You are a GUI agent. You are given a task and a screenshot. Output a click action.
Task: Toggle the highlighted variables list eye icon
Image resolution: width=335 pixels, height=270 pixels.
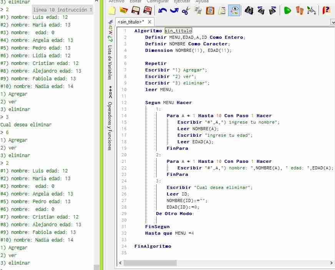tap(234, 10)
